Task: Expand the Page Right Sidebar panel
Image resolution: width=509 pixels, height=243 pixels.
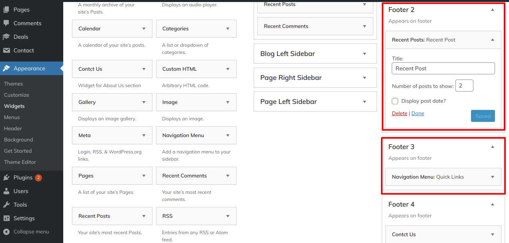Action: coord(365,78)
